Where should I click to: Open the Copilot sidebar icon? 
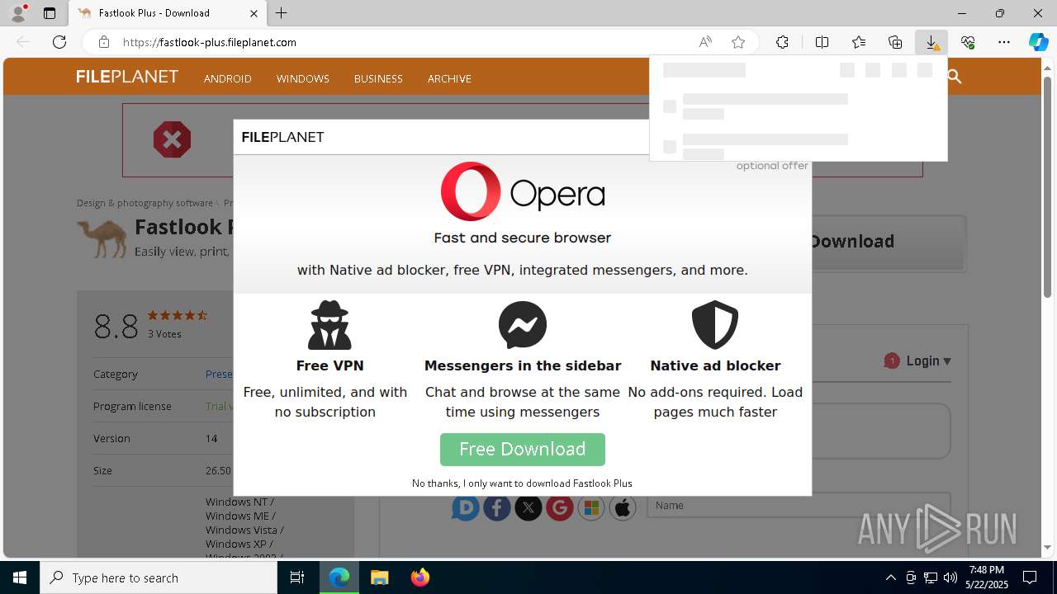click(x=1038, y=42)
